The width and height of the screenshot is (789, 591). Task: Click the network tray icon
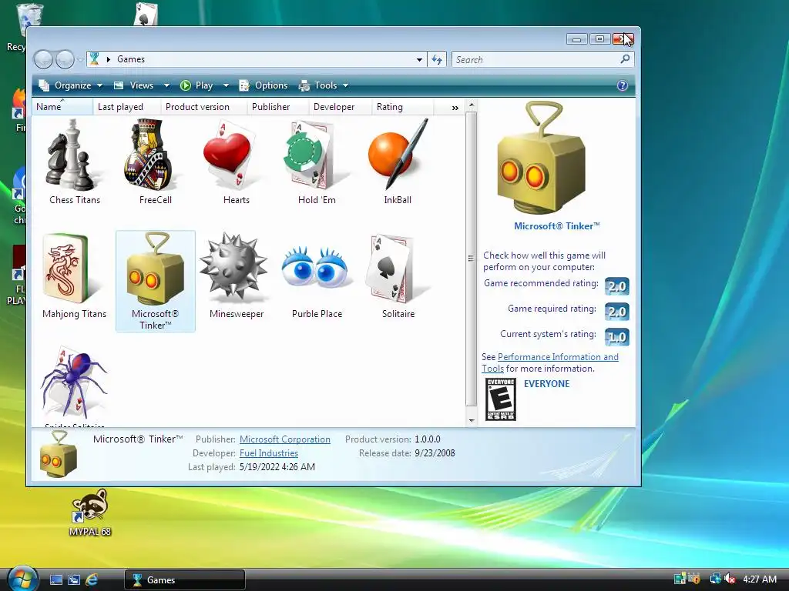715,579
